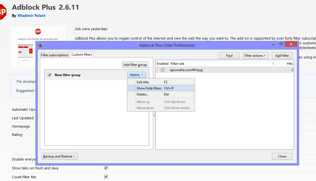Minimize the Filter Preferences dialog
This screenshot has height=181, width=316.
tap(274, 44)
